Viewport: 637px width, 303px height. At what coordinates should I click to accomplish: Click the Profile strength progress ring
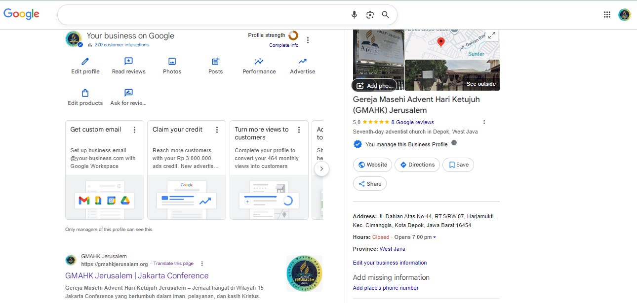(293, 35)
